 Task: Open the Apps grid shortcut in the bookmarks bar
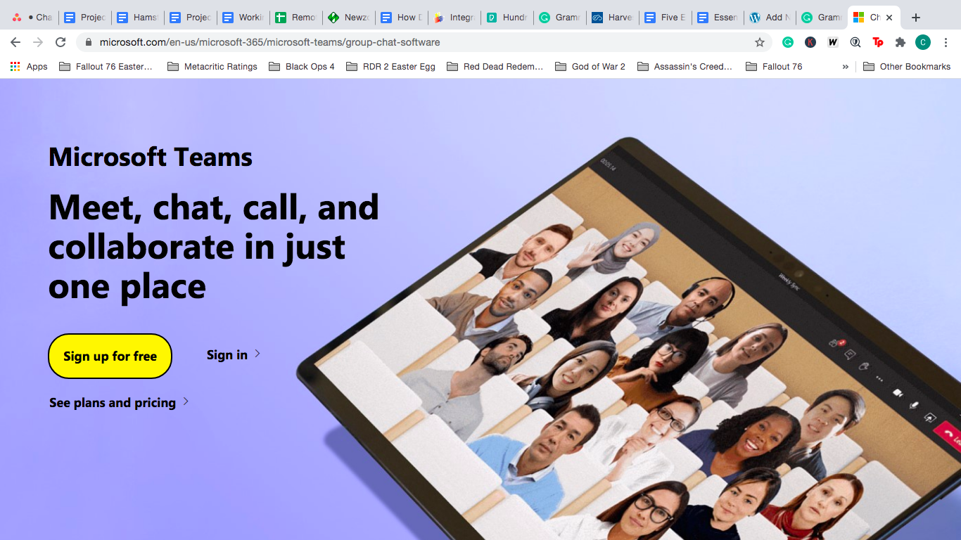29,67
